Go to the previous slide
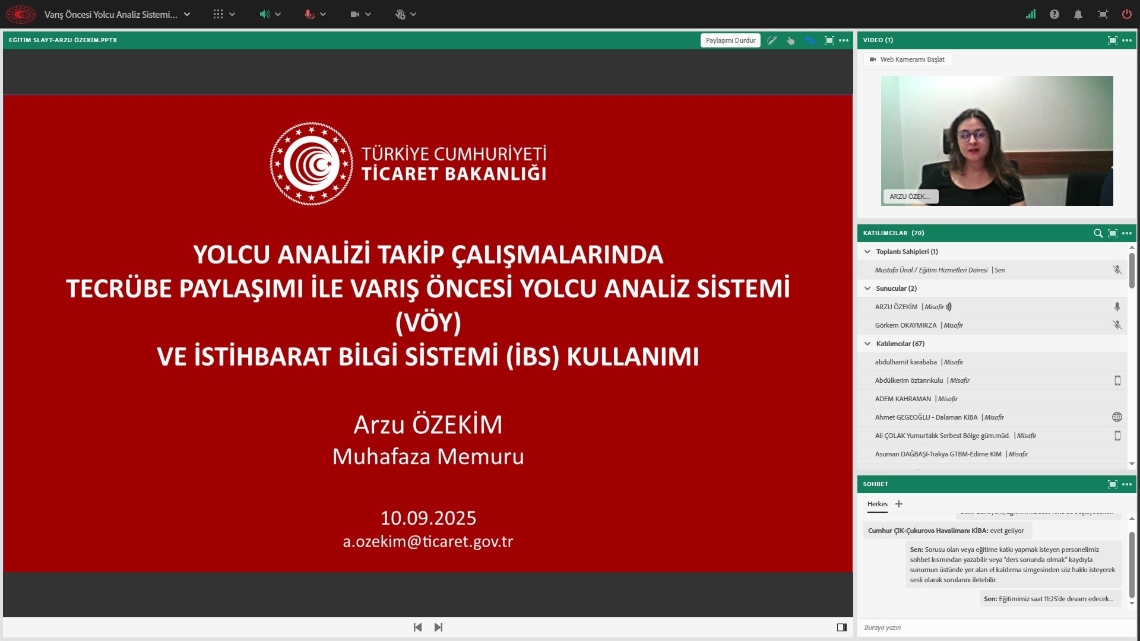Viewport: 1140px width, 641px height. [x=417, y=627]
